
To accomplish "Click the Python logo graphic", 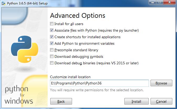I will [25, 49].
